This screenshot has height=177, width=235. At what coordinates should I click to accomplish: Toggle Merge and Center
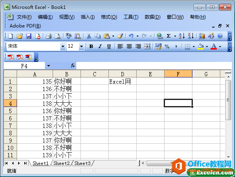click(147, 46)
